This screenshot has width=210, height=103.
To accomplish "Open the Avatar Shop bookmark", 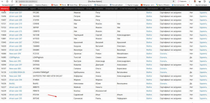I will (72, 5).
